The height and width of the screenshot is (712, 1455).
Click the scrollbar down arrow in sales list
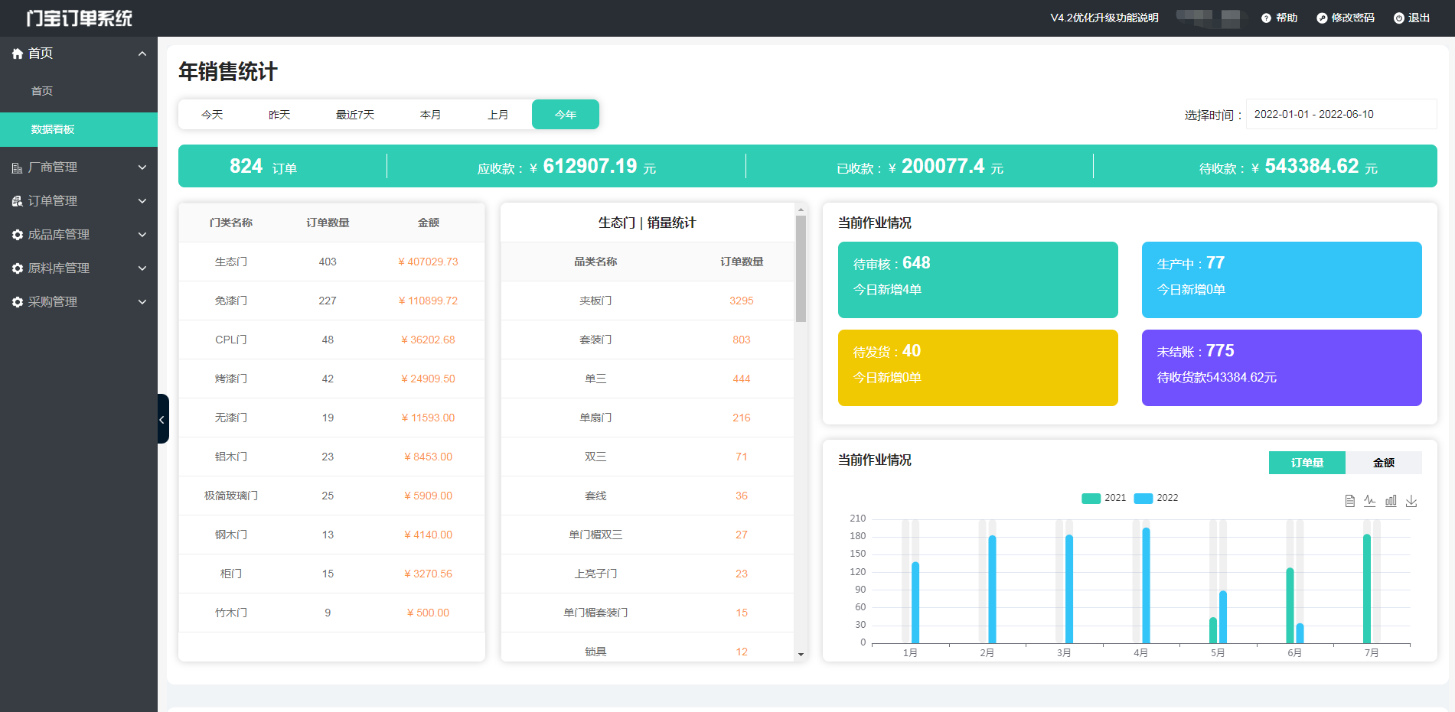click(x=801, y=655)
